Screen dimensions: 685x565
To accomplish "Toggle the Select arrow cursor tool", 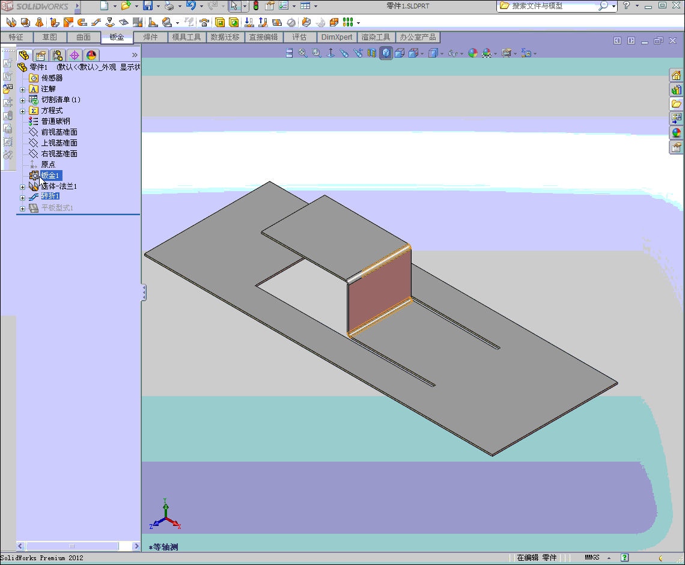I will tap(234, 5).
